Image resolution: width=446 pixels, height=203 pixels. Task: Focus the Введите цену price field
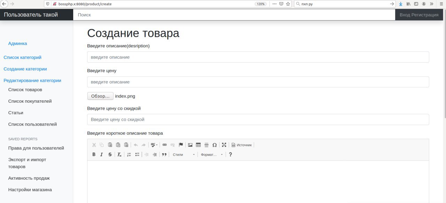(258, 82)
